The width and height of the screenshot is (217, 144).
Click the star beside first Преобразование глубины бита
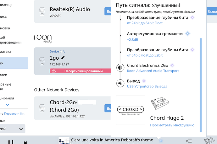192,17
